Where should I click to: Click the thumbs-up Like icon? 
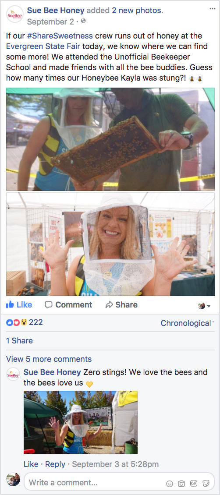(10, 304)
